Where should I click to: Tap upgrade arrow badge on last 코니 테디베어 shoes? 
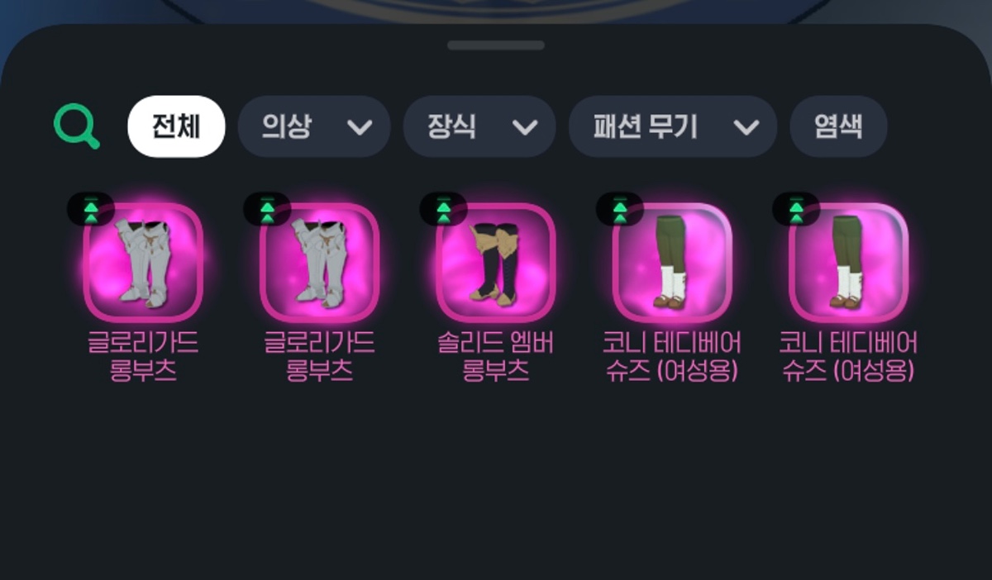(796, 209)
